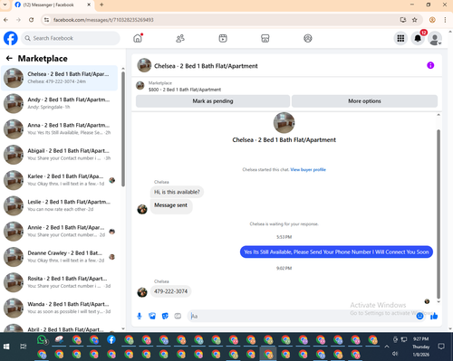Click the address bar URL

tap(103, 20)
